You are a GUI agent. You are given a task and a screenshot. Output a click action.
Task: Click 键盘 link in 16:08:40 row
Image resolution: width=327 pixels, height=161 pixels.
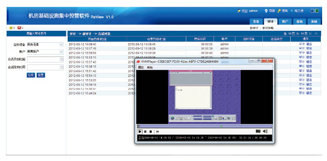pos(309,44)
